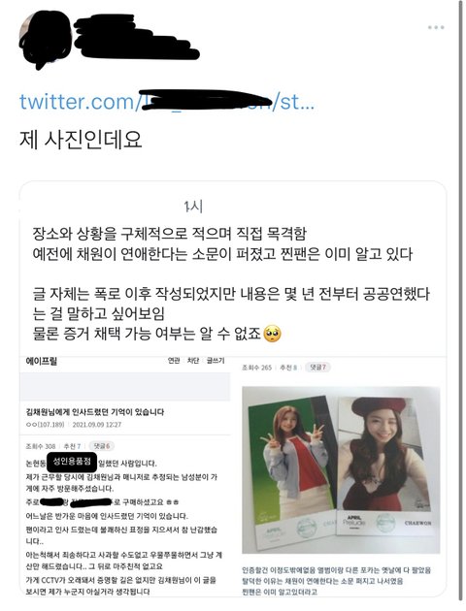The width and height of the screenshot is (466, 611).
Task: Open the three-dot more options menu
Action: point(436,27)
